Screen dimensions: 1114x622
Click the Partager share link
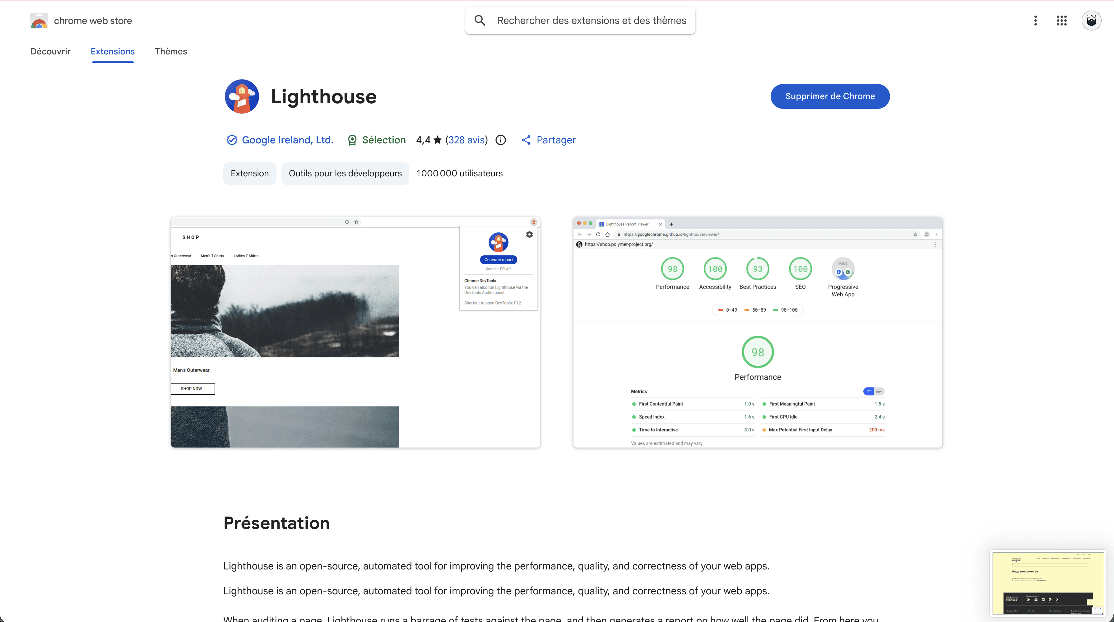pyautogui.click(x=556, y=140)
